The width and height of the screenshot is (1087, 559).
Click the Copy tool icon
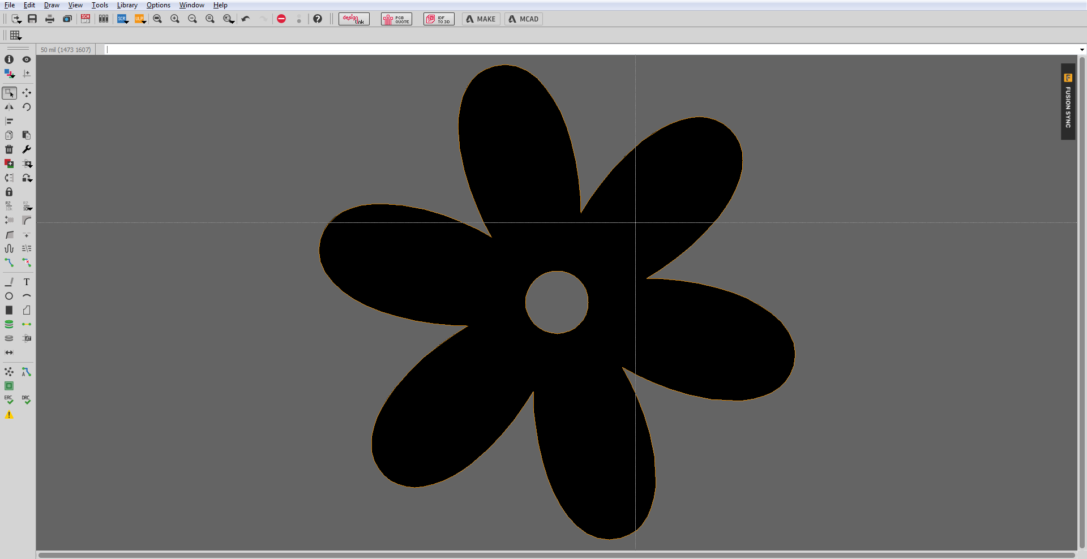(9, 135)
